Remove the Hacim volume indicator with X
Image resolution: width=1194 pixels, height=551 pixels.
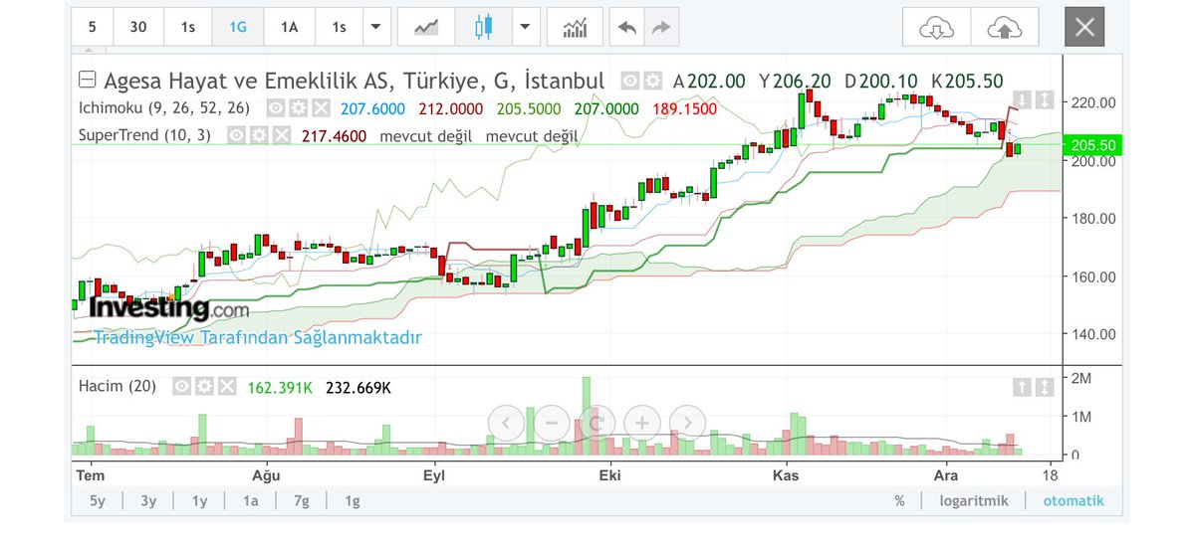[227, 387]
